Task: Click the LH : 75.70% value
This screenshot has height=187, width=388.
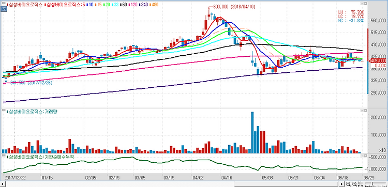Action: [351, 12]
